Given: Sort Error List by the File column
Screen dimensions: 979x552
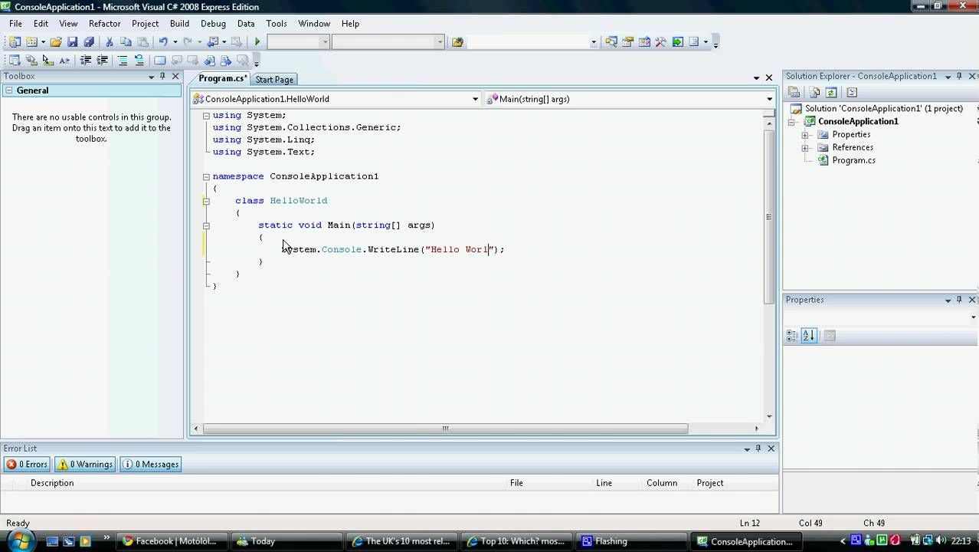Looking at the screenshot, I should pyautogui.click(x=516, y=483).
